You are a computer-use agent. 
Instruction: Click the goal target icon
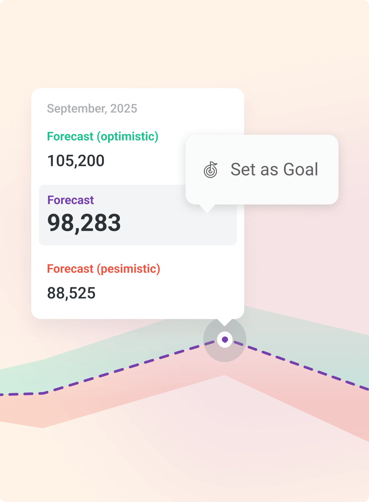coord(210,170)
